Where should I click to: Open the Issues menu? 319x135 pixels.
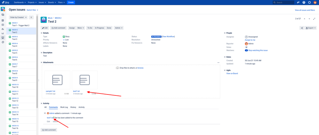[x=42, y=3]
